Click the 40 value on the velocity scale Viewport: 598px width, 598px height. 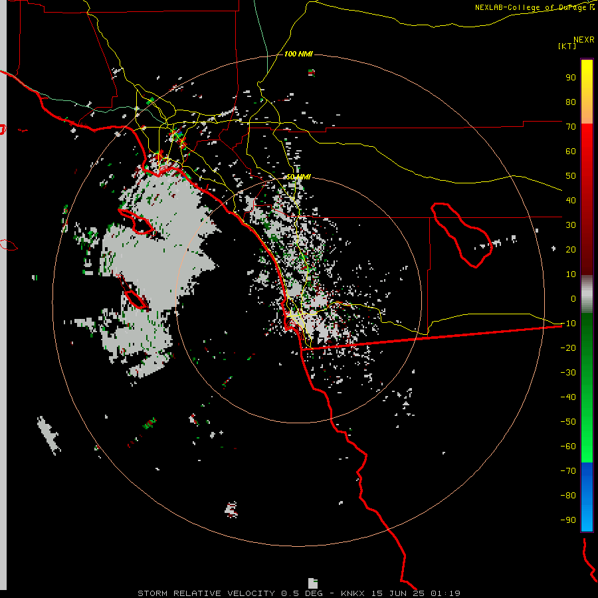click(571, 200)
